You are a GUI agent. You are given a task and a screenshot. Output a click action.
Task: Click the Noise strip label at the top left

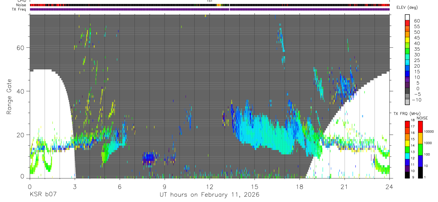tap(22, 5)
